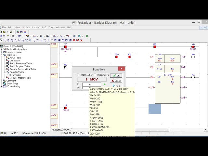Expand System Configuration tree node

[x=1, y=49]
